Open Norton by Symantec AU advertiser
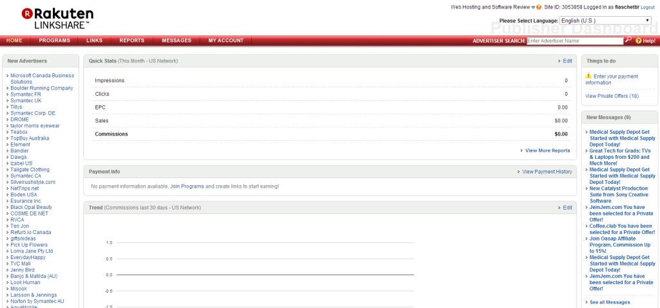This screenshot has width=660, height=308. tap(37, 302)
